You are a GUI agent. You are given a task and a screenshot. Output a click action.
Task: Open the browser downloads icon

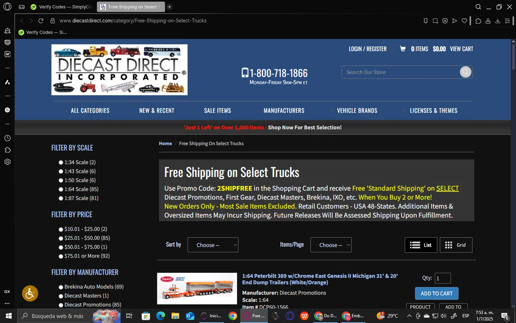(x=497, y=21)
